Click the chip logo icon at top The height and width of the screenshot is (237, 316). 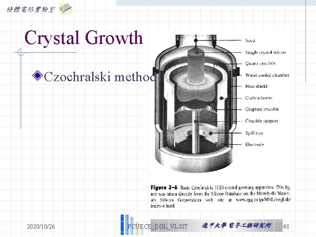(65, 9)
